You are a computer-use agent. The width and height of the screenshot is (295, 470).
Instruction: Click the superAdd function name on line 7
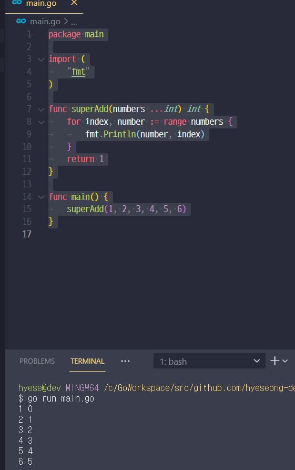coord(89,109)
